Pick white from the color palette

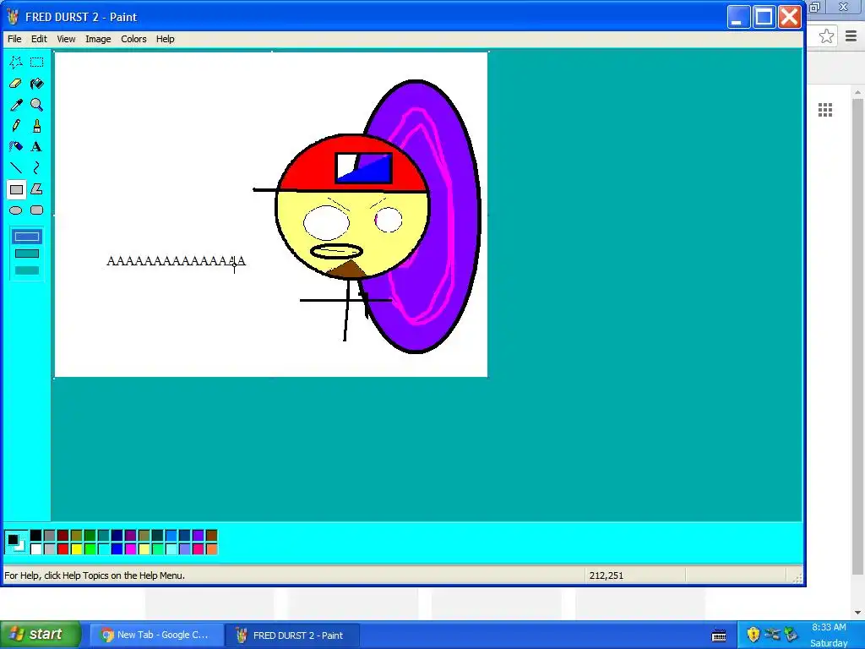click(35, 549)
